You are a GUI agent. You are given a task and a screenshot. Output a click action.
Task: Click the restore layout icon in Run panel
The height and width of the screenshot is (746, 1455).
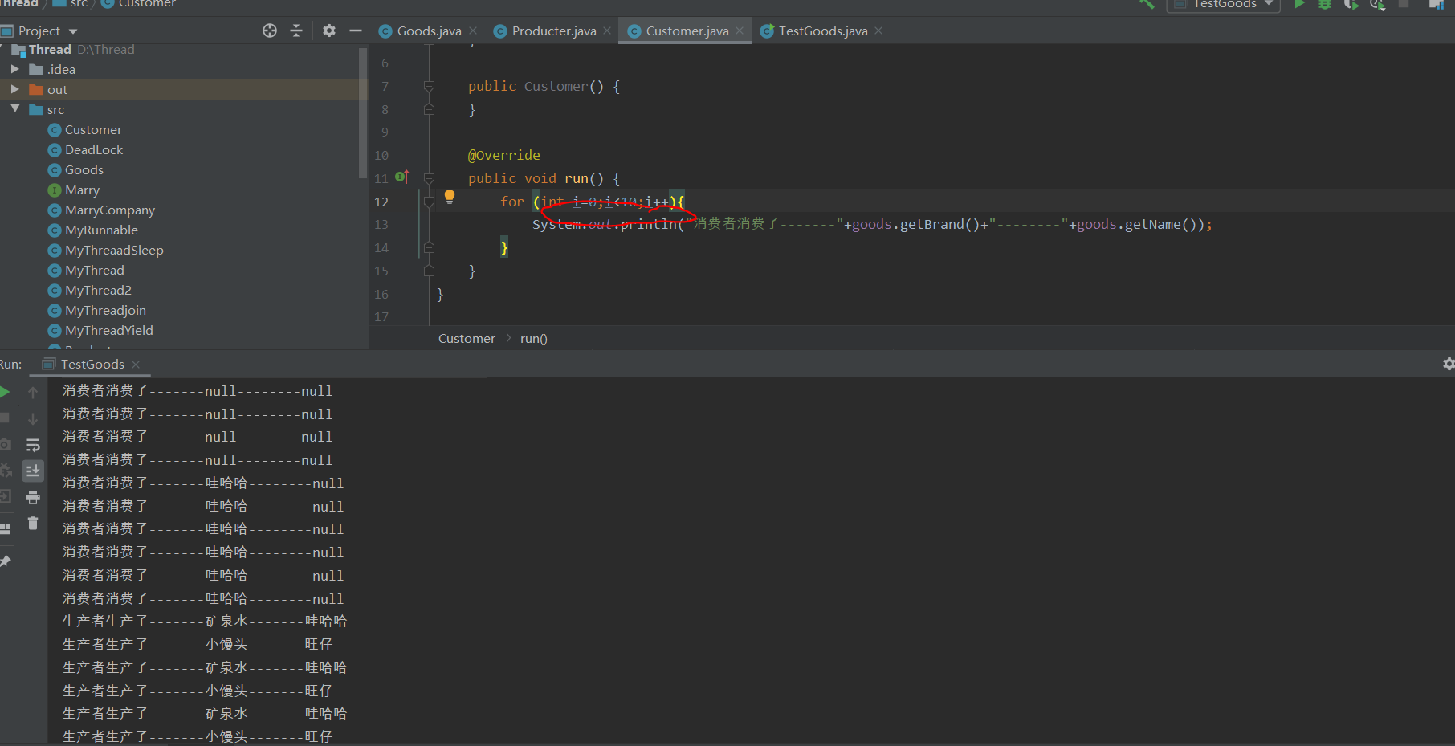pos(6,529)
